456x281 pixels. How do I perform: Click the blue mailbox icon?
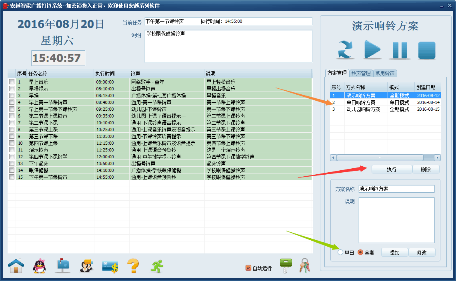coord(62,265)
